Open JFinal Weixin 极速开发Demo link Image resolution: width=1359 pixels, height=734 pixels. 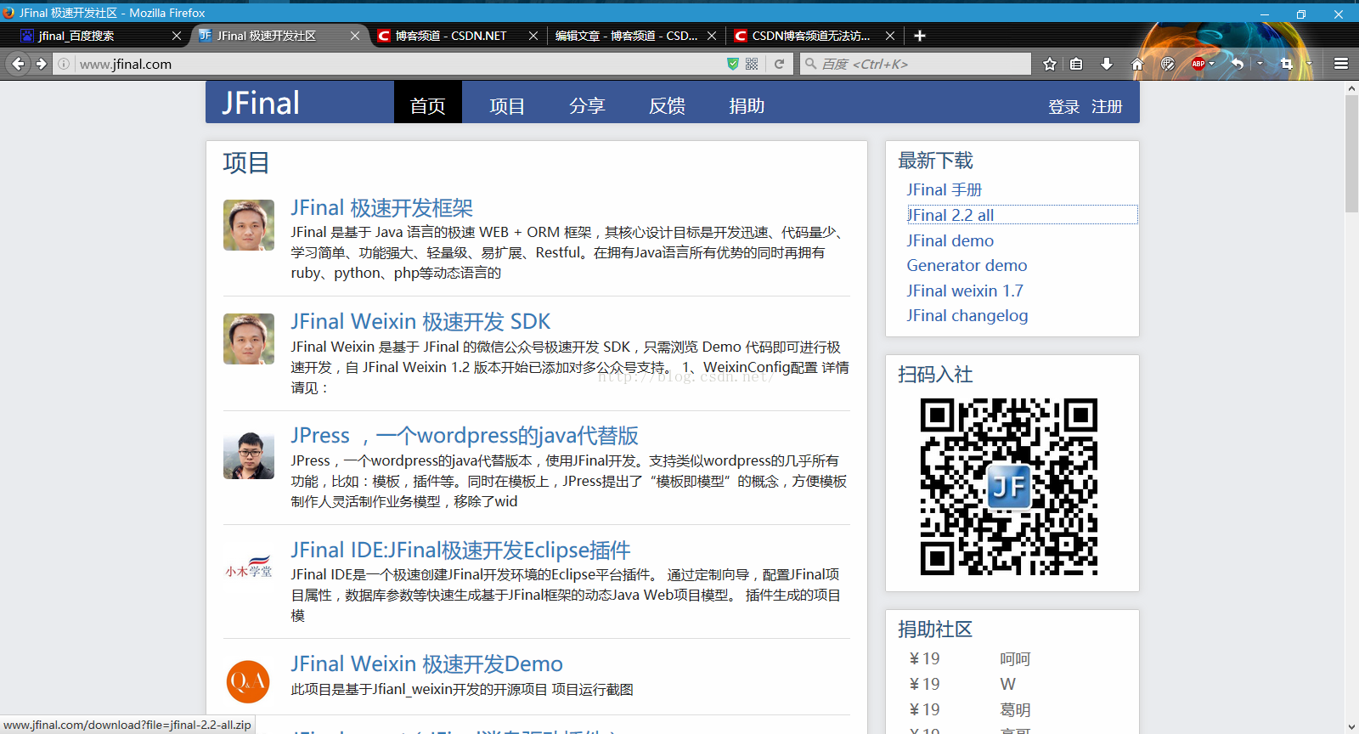click(426, 664)
